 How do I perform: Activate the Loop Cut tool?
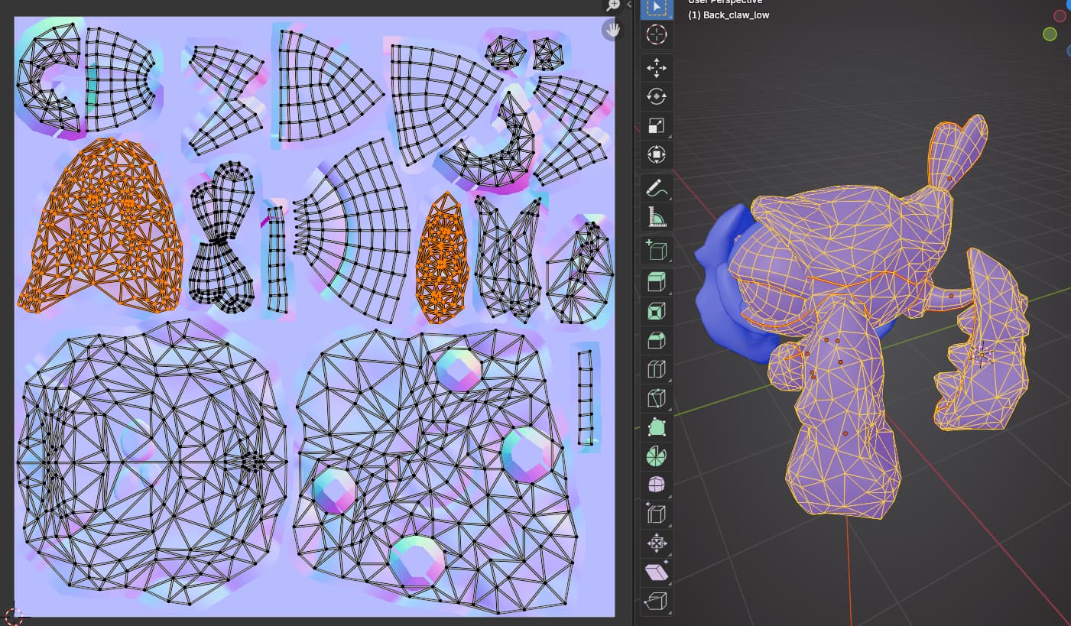[656, 370]
